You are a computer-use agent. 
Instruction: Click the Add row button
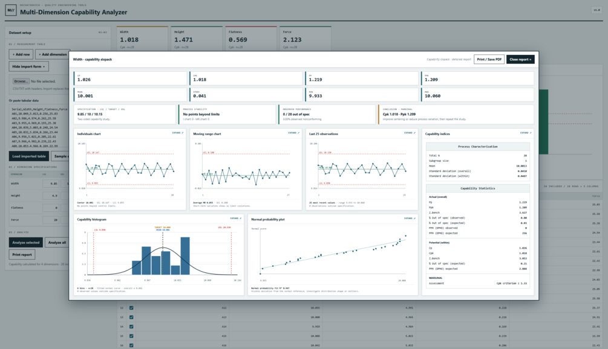(x=21, y=54)
